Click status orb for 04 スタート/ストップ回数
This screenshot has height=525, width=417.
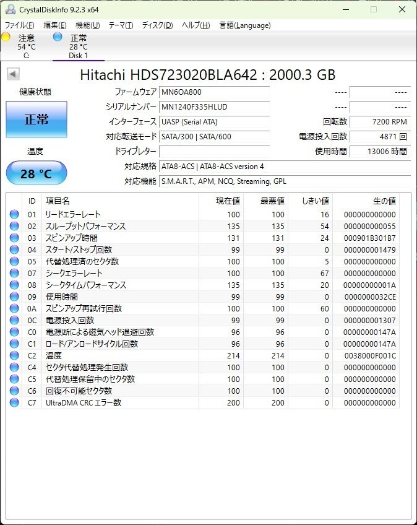click(14, 249)
